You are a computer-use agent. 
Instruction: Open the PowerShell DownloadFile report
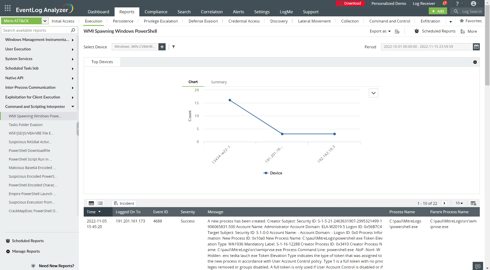click(29, 151)
